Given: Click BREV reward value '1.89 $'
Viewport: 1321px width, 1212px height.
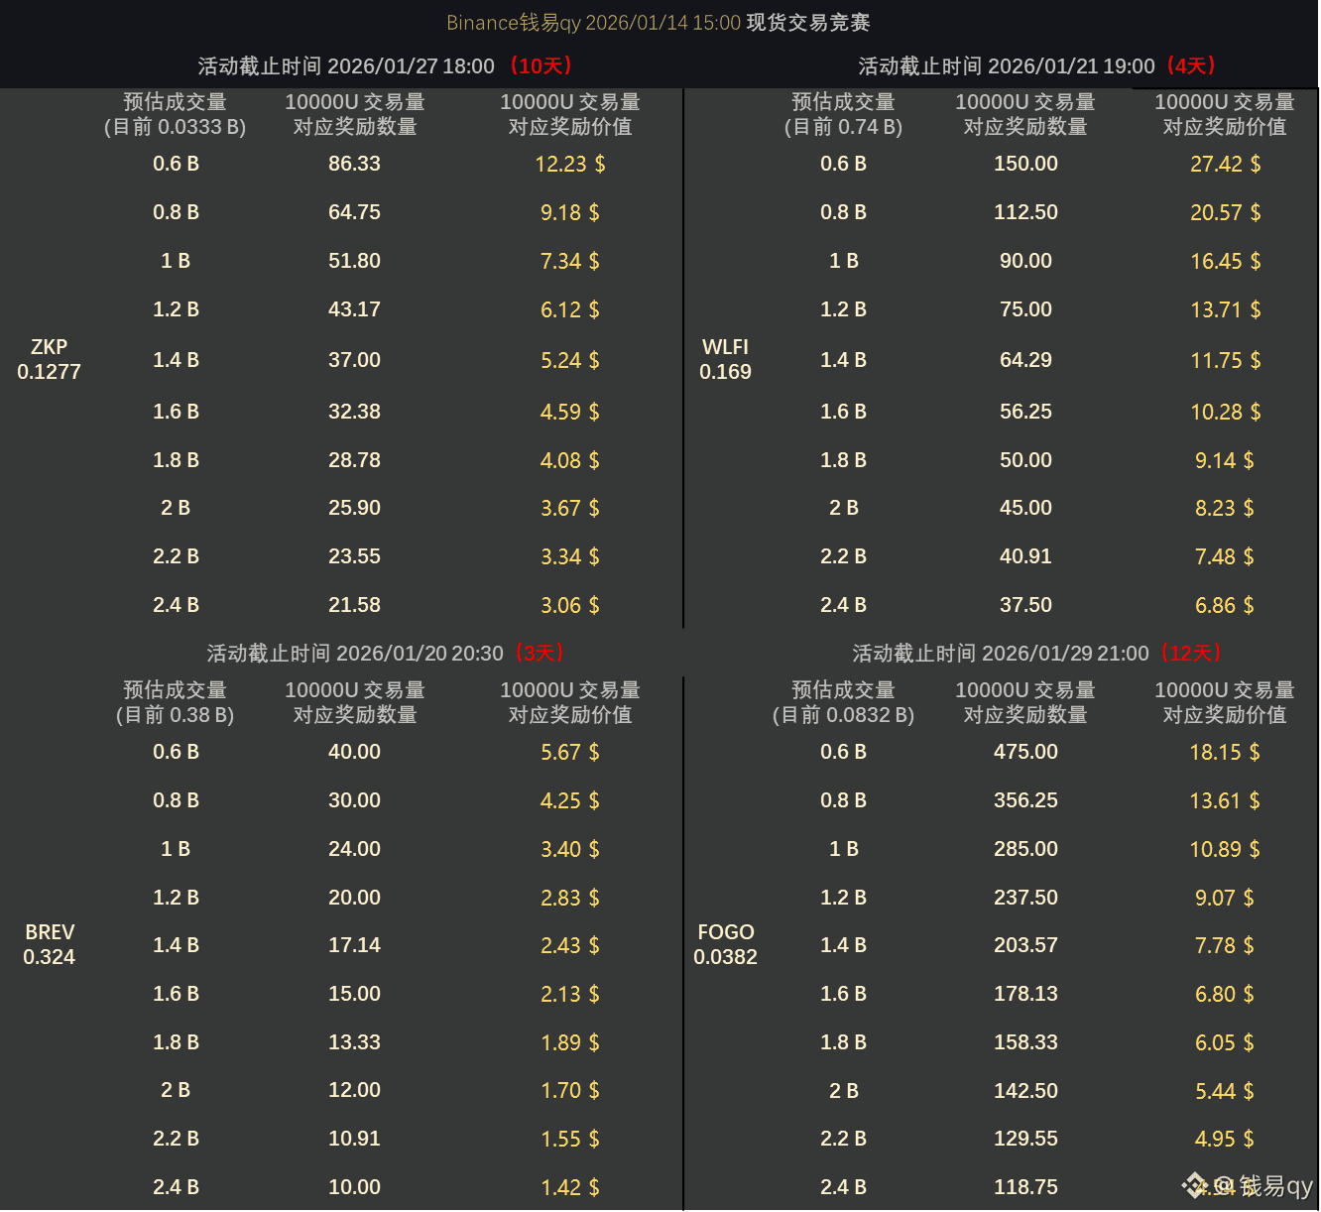Looking at the screenshot, I should (570, 1042).
